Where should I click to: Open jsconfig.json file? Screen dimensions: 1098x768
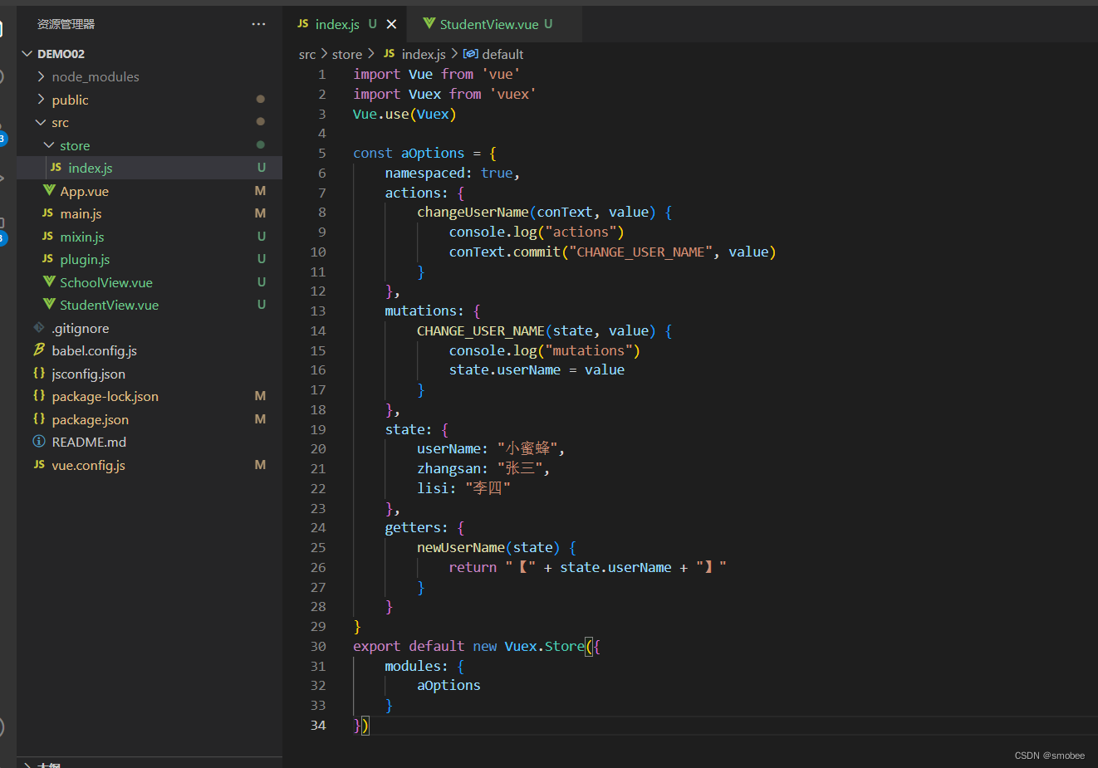point(150,374)
